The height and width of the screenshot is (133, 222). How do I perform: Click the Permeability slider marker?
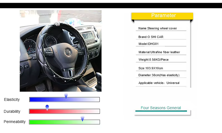click(x=82, y=118)
